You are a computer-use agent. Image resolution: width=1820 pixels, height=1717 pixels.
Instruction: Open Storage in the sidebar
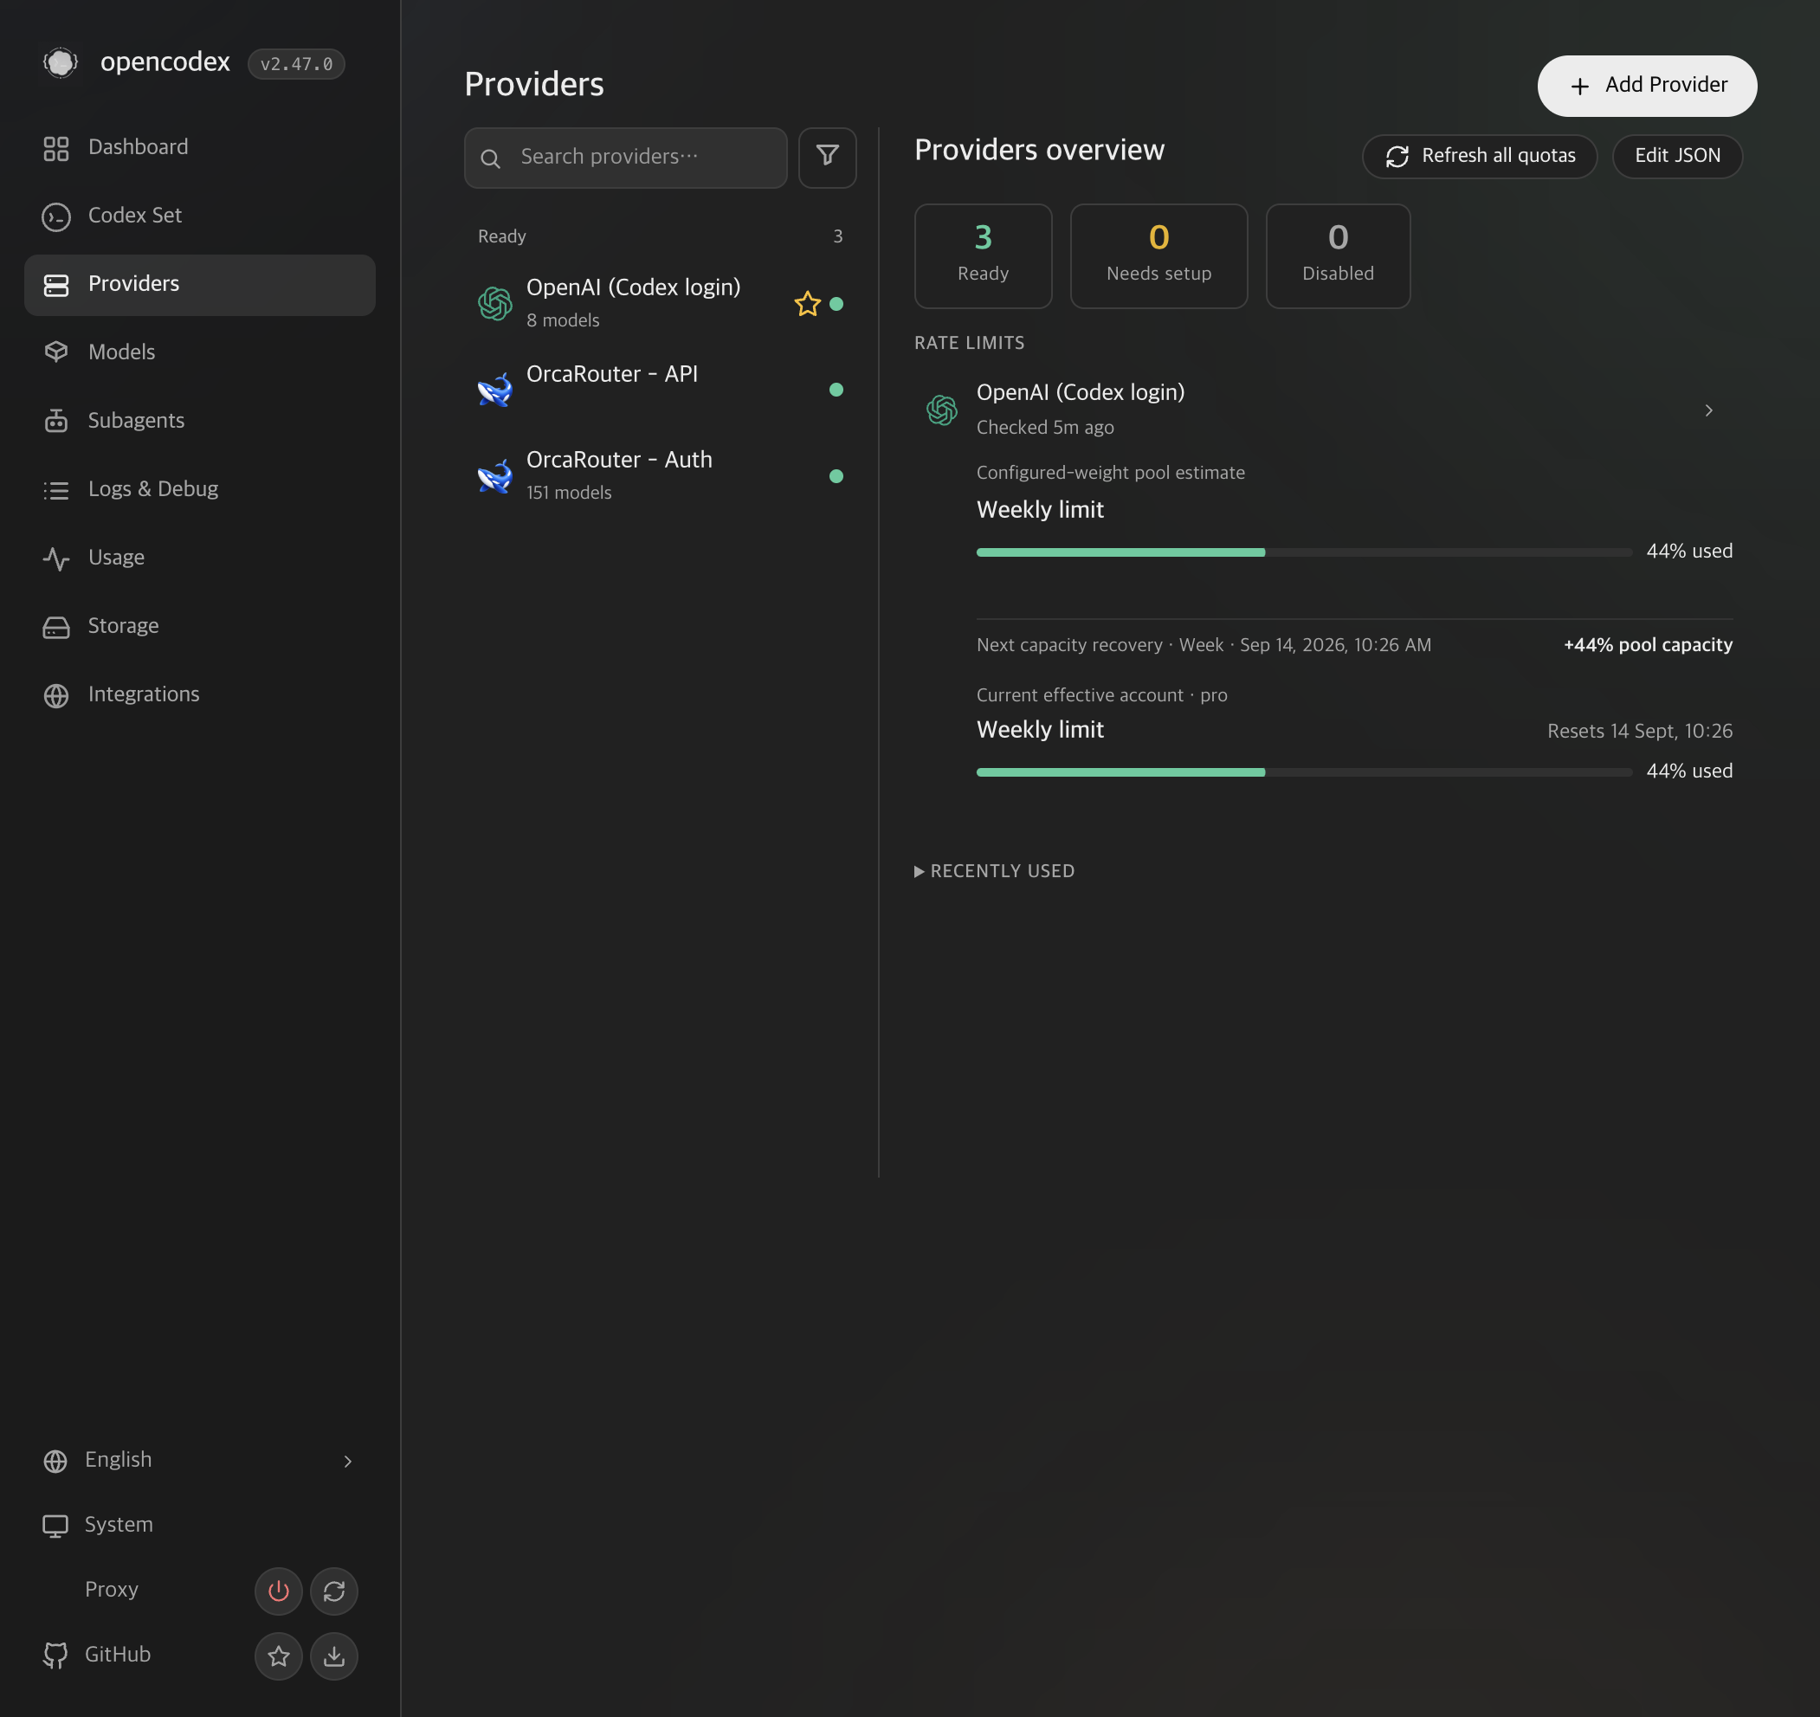tap(200, 626)
